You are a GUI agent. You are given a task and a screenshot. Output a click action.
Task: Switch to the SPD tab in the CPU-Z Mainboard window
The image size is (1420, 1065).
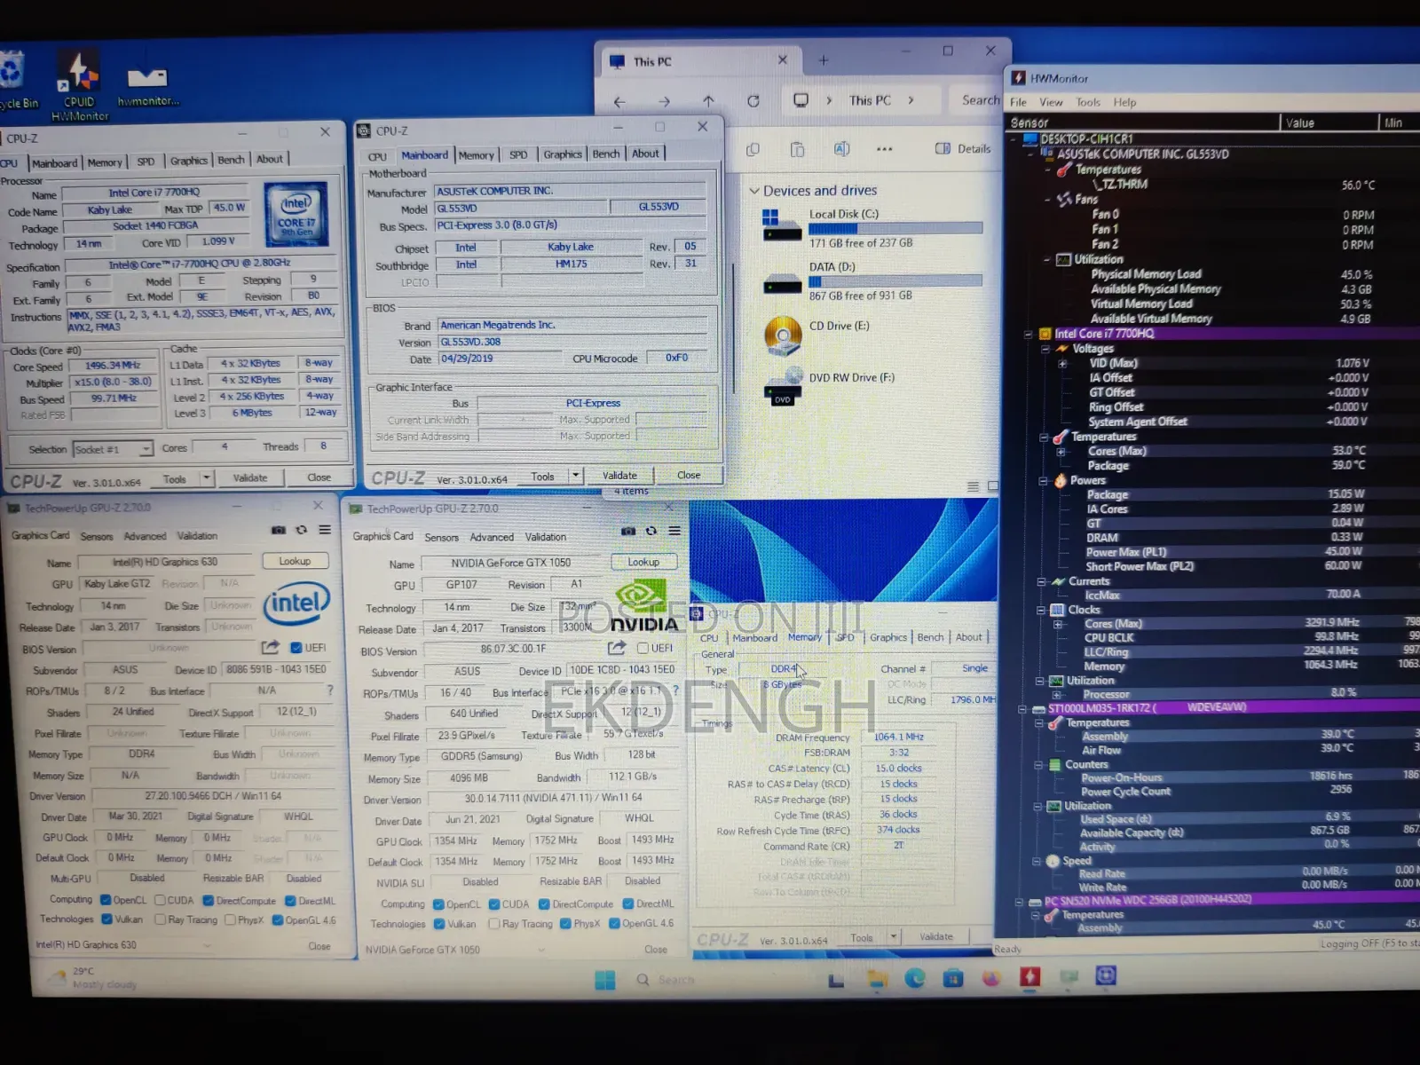click(x=518, y=154)
